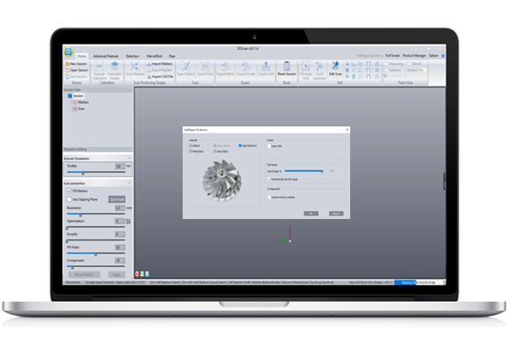
Task: Click OK in Intelligent Guidance dialog
Action: [311, 214]
